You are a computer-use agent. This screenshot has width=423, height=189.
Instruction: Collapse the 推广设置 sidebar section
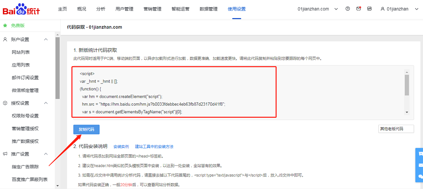click(x=46, y=154)
